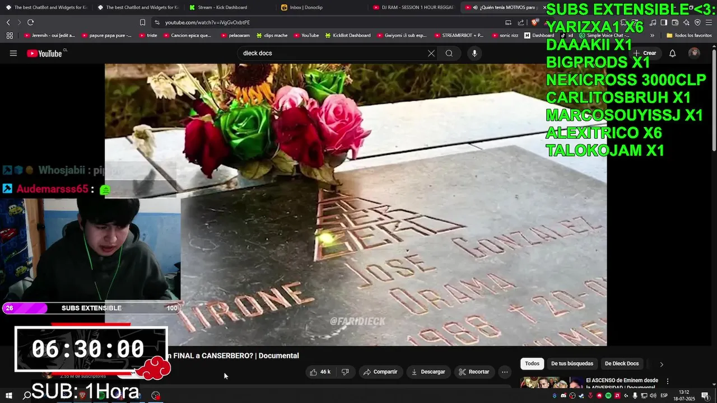The width and height of the screenshot is (717, 403).
Task: Like the video with 46 k likes
Action: [x=320, y=372]
